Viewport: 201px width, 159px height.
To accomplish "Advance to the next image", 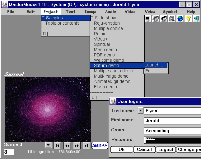I will point(77,146).
